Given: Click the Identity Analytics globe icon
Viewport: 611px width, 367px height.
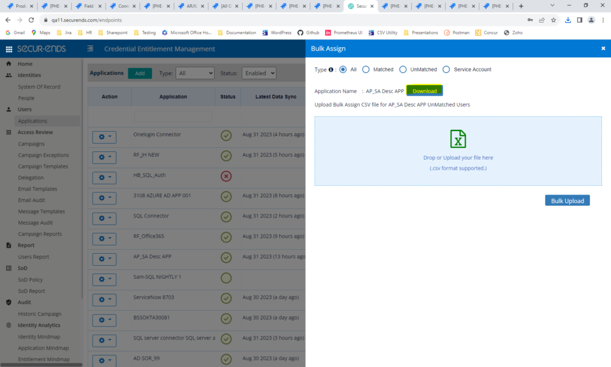Looking at the screenshot, I should click(8, 325).
